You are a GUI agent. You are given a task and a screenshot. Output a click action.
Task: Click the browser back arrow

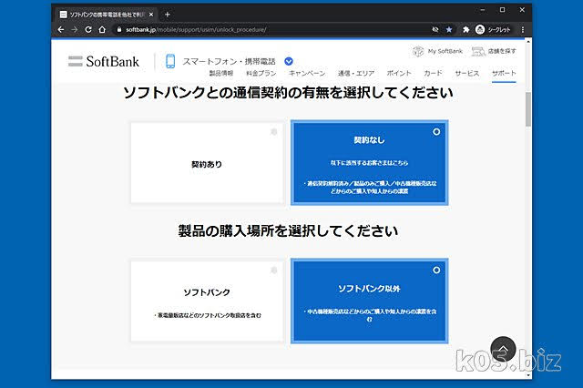pos(61,29)
